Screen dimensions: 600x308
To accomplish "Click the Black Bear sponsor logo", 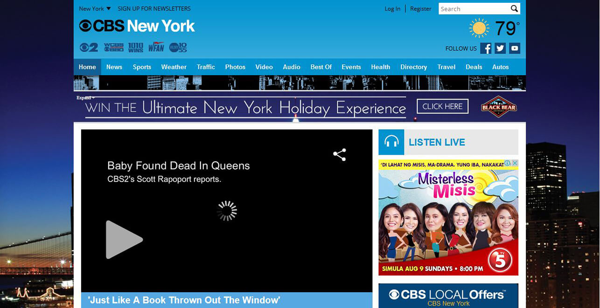I will click(499, 107).
